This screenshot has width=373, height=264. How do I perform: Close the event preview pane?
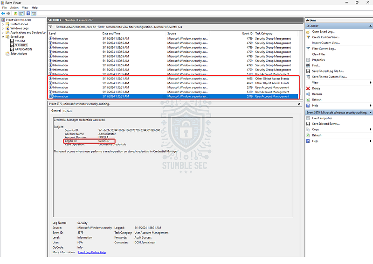click(299, 104)
